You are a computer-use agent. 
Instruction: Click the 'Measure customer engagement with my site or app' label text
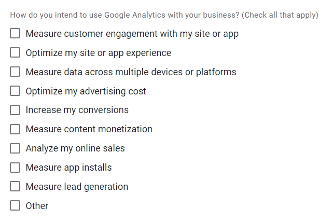tap(132, 34)
